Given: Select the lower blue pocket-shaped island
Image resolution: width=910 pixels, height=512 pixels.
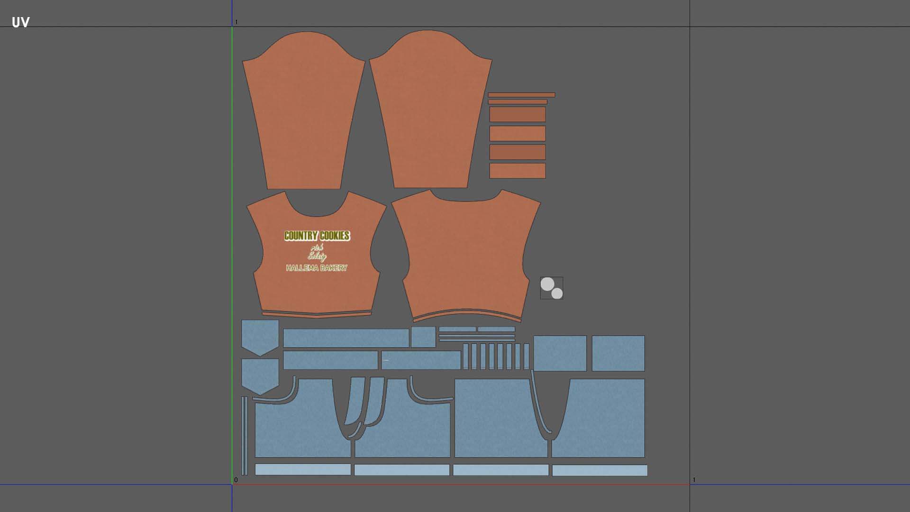Looking at the screenshot, I should (260, 375).
